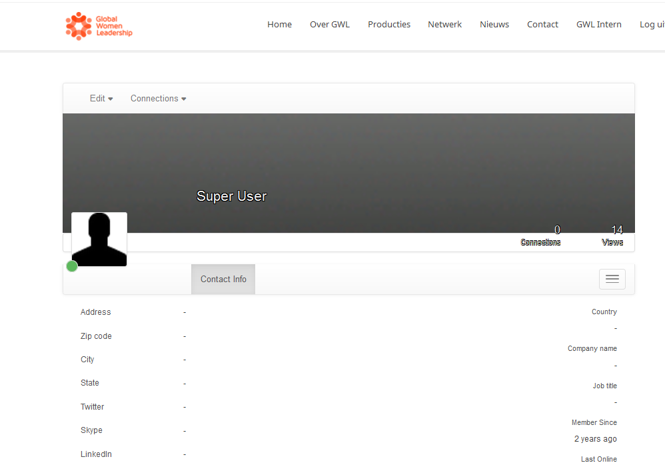The height and width of the screenshot is (463, 665).
Task: Expand the Edit dropdown
Action: pyautogui.click(x=101, y=99)
